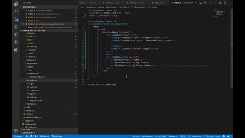Image resolution: width=245 pixels, height=138 pixels.
Task: Click the Live Share status bar item
Action: tap(57, 136)
